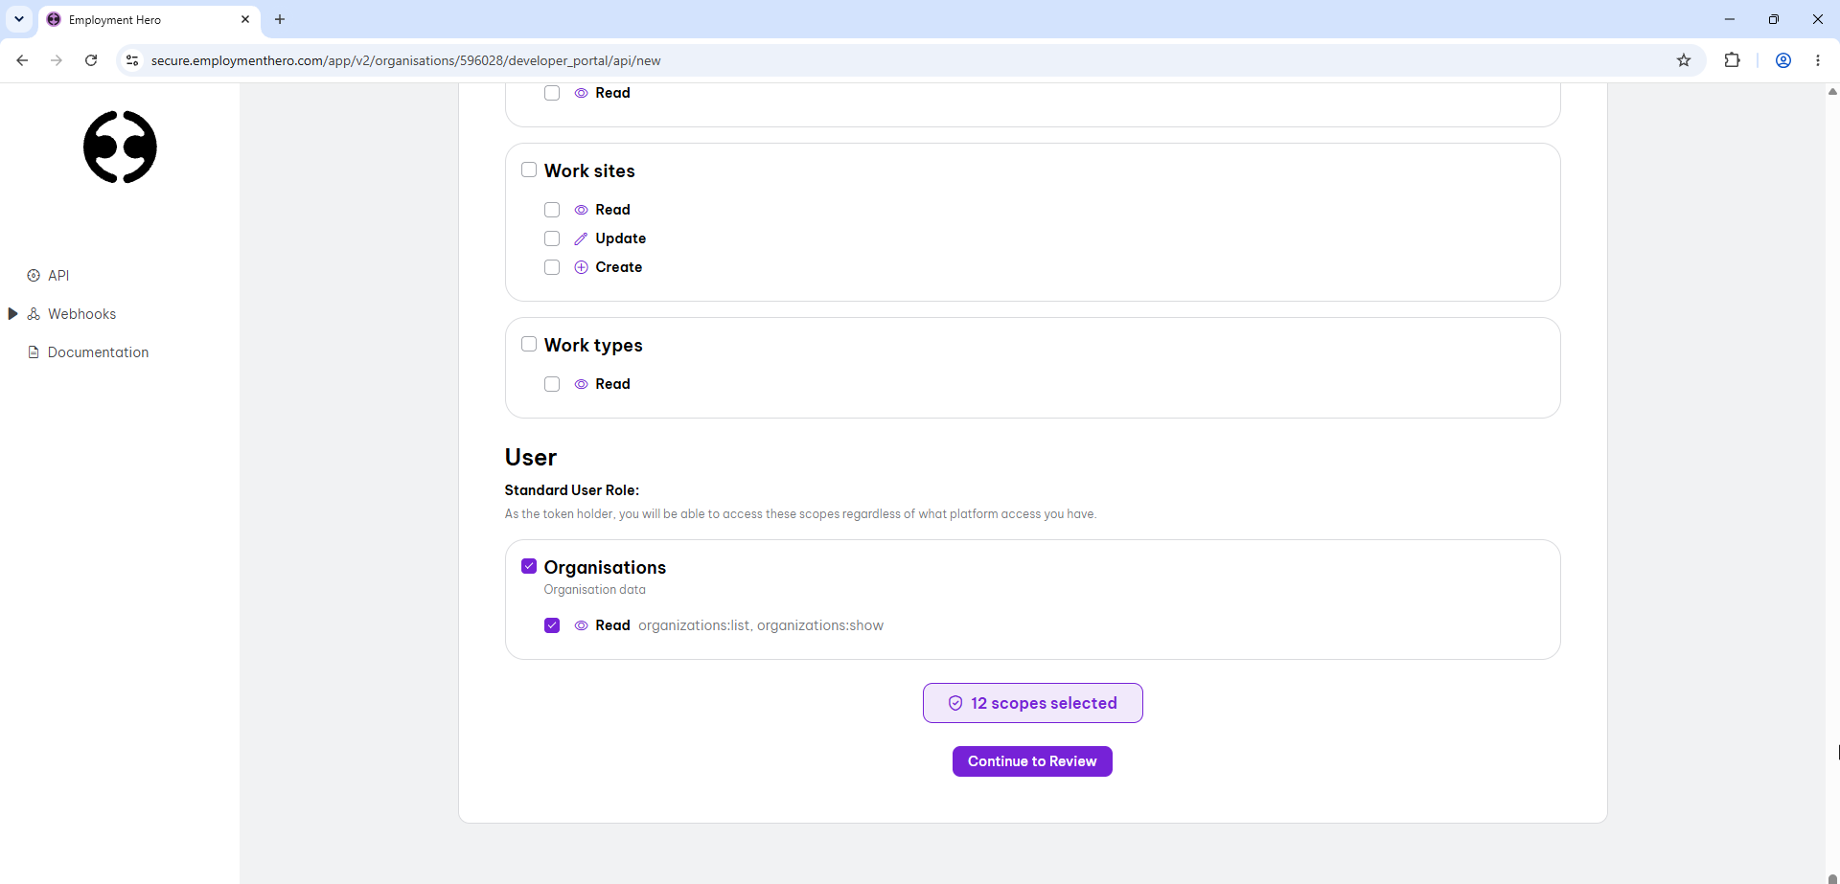1840x884 pixels.
Task: Click the address bar URL
Action: pyautogui.click(x=406, y=60)
